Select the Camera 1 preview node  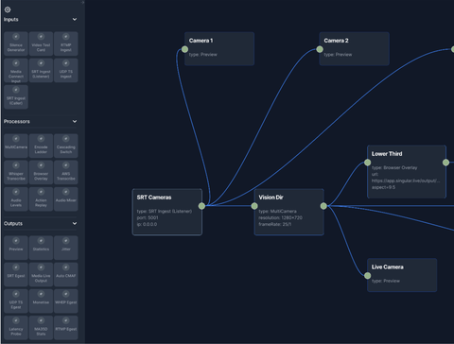219,49
